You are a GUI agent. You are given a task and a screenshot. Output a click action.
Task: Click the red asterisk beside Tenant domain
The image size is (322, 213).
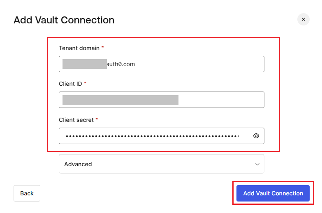coord(102,47)
